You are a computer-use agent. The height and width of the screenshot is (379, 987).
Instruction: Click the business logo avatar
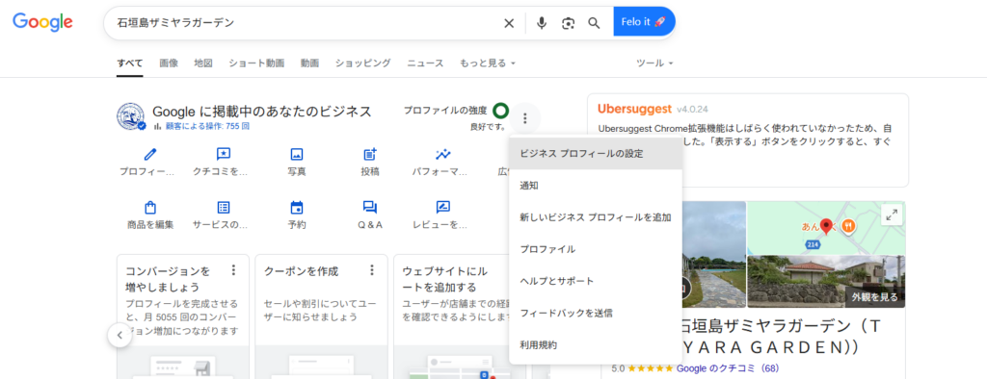131,117
